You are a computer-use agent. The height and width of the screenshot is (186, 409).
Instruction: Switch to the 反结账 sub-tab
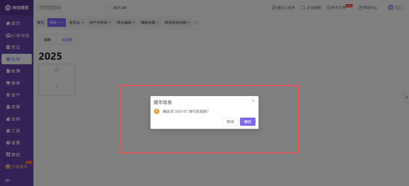[67, 40]
